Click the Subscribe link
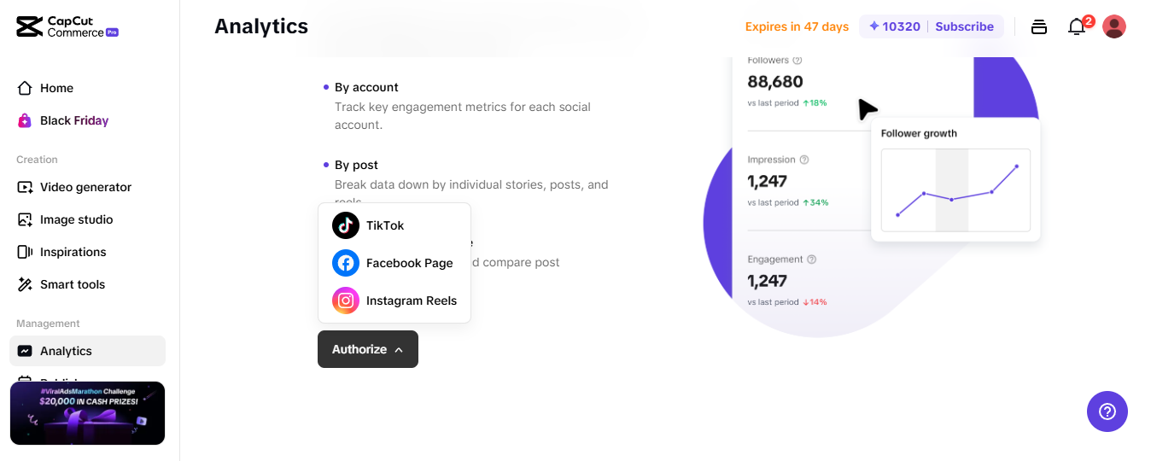The image size is (1151, 461). (x=964, y=26)
